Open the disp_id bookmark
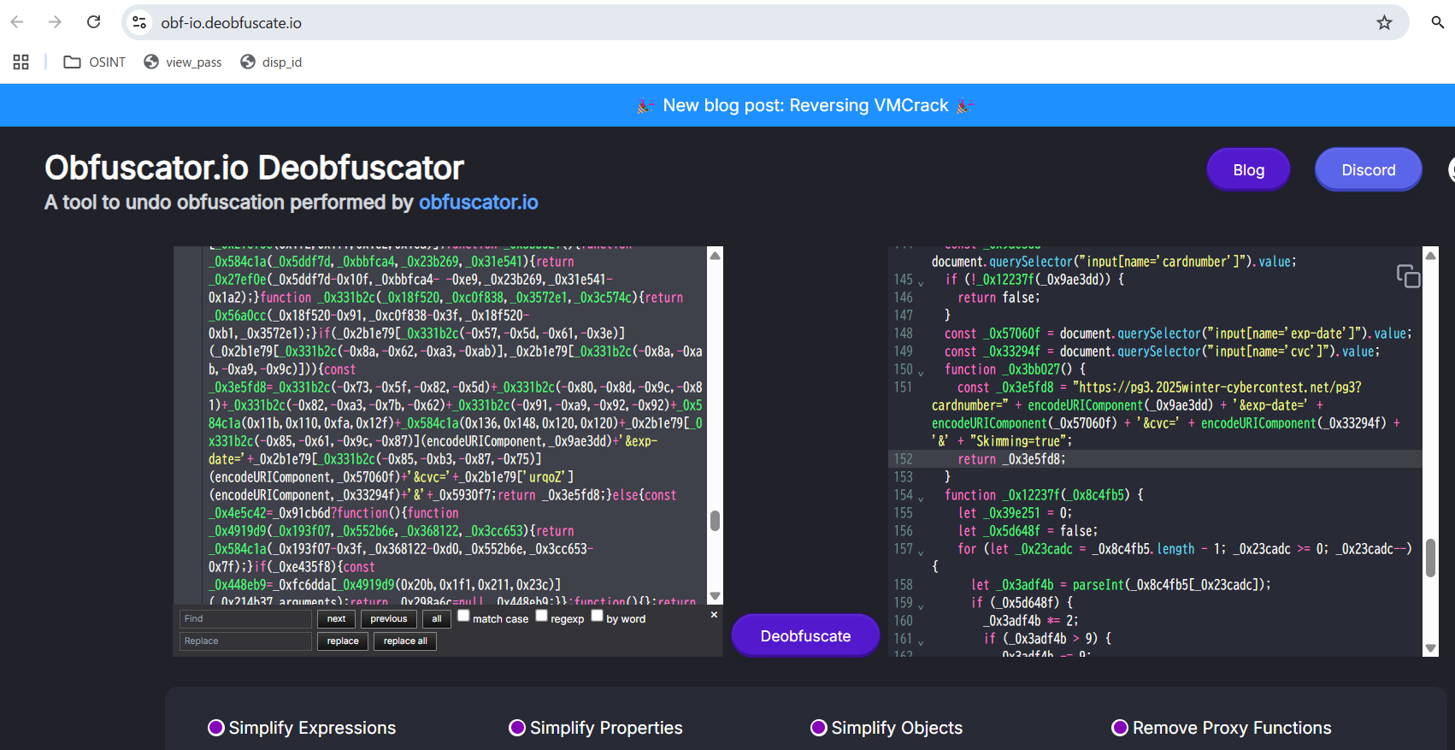 pyautogui.click(x=271, y=62)
